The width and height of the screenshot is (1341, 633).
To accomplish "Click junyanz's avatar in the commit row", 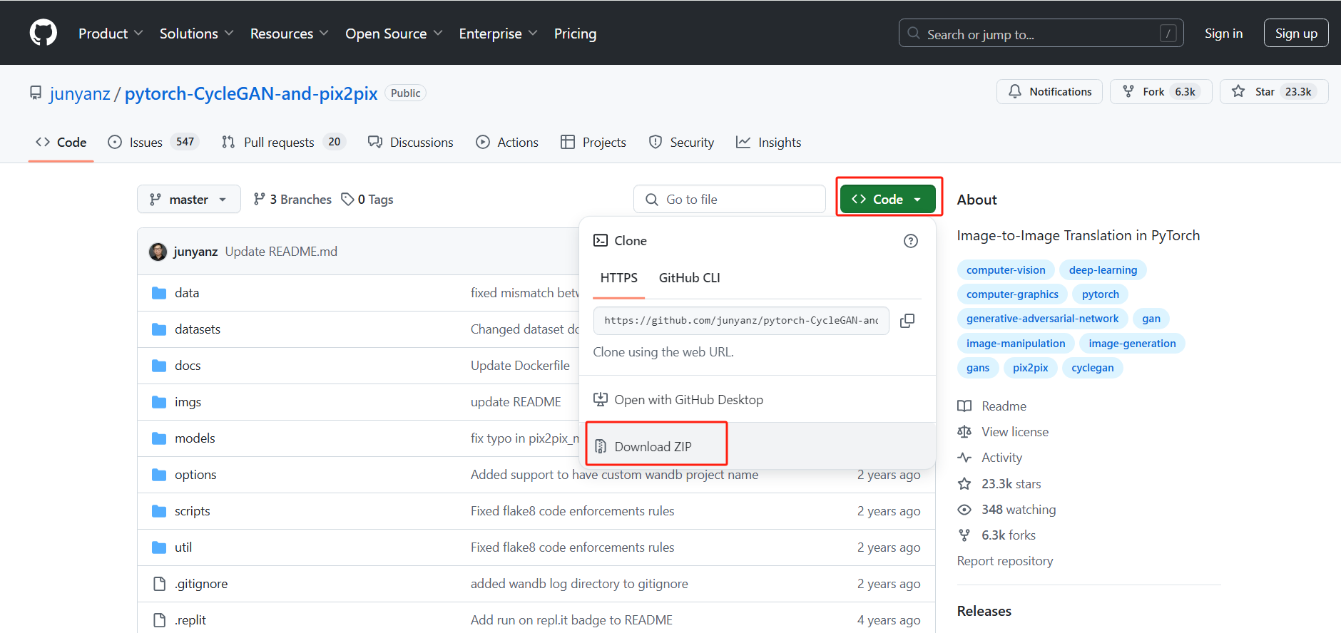I will click(158, 252).
